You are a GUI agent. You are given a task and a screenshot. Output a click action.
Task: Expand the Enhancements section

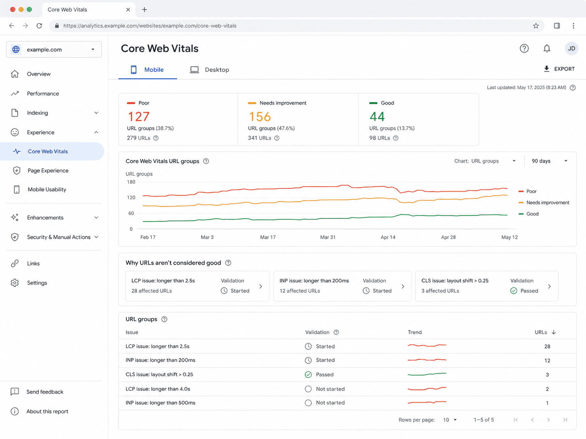[x=96, y=217]
